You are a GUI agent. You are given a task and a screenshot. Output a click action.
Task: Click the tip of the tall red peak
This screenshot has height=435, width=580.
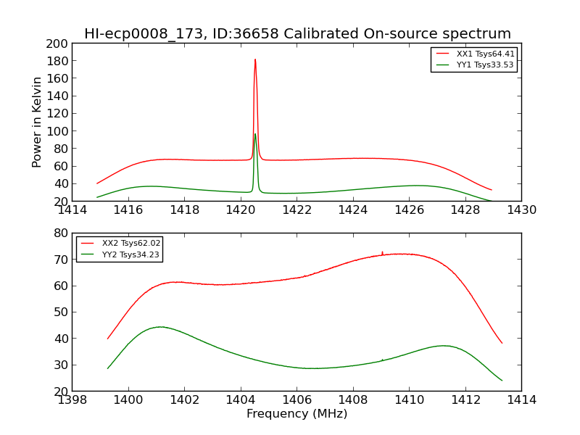(x=255, y=59)
